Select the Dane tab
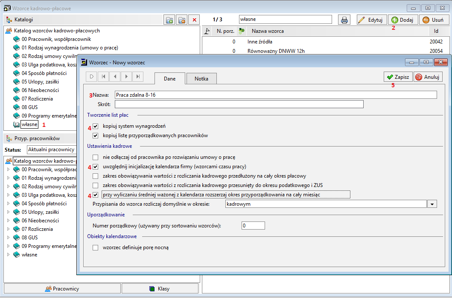Viewport: 452px width, 299px height. [x=169, y=78]
